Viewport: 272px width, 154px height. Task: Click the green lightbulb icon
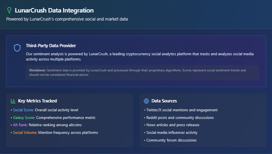pyautogui.click(x=9, y=10)
